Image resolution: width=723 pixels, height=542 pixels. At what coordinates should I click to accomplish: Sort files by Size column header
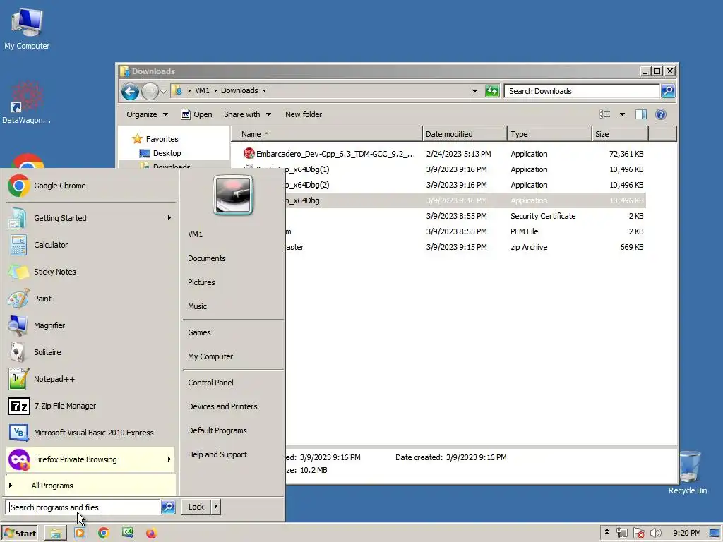click(620, 134)
